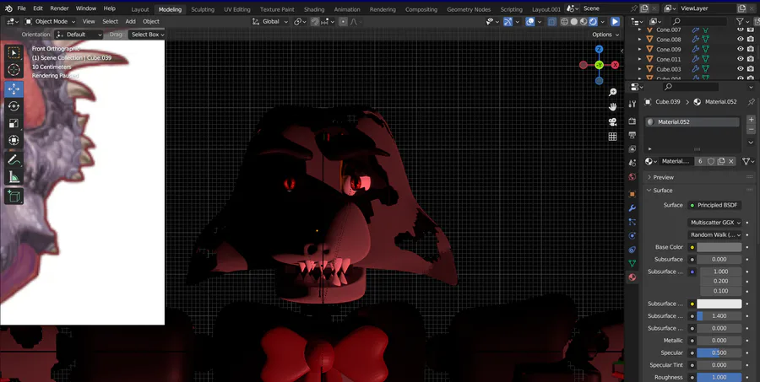This screenshot has height=382, width=760.
Task: Open the Material properties tab
Action: click(632, 277)
